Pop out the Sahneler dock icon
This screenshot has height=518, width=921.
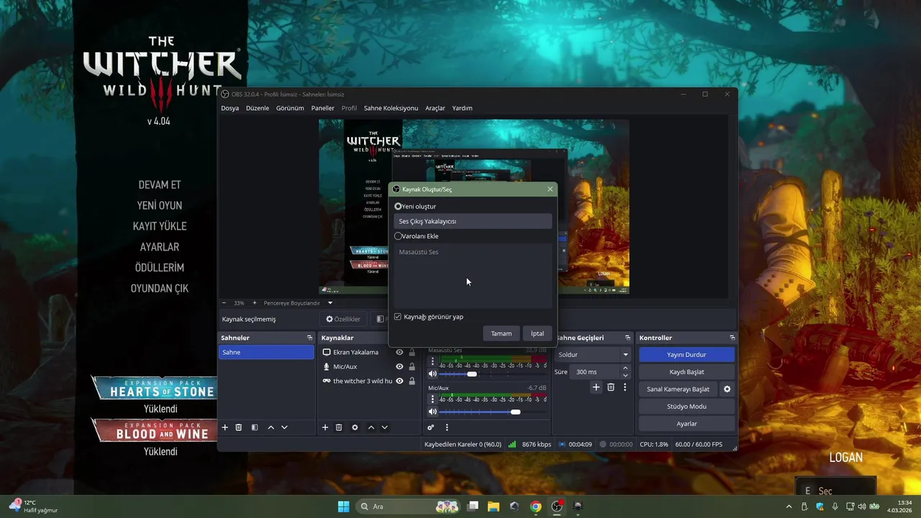tap(309, 337)
